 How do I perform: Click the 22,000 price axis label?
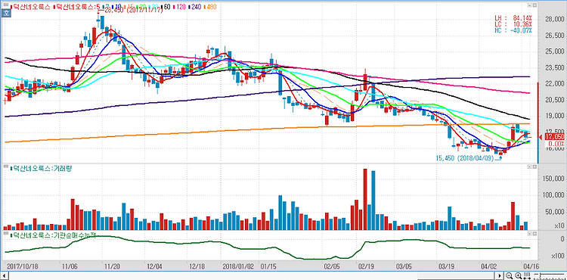coord(555,84)
